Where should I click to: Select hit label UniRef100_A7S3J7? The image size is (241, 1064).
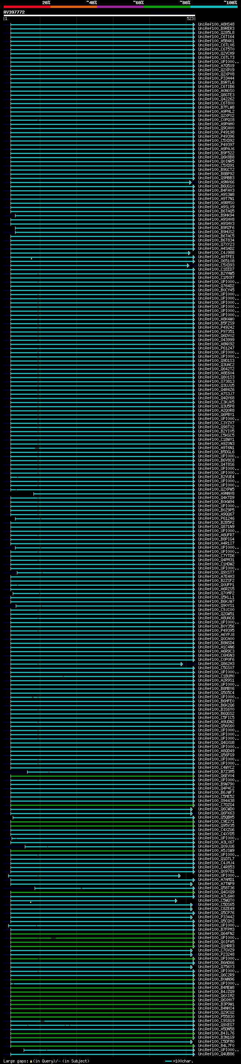click(x=216, y=394)
